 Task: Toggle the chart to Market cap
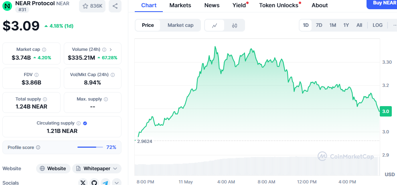(180, 25)
